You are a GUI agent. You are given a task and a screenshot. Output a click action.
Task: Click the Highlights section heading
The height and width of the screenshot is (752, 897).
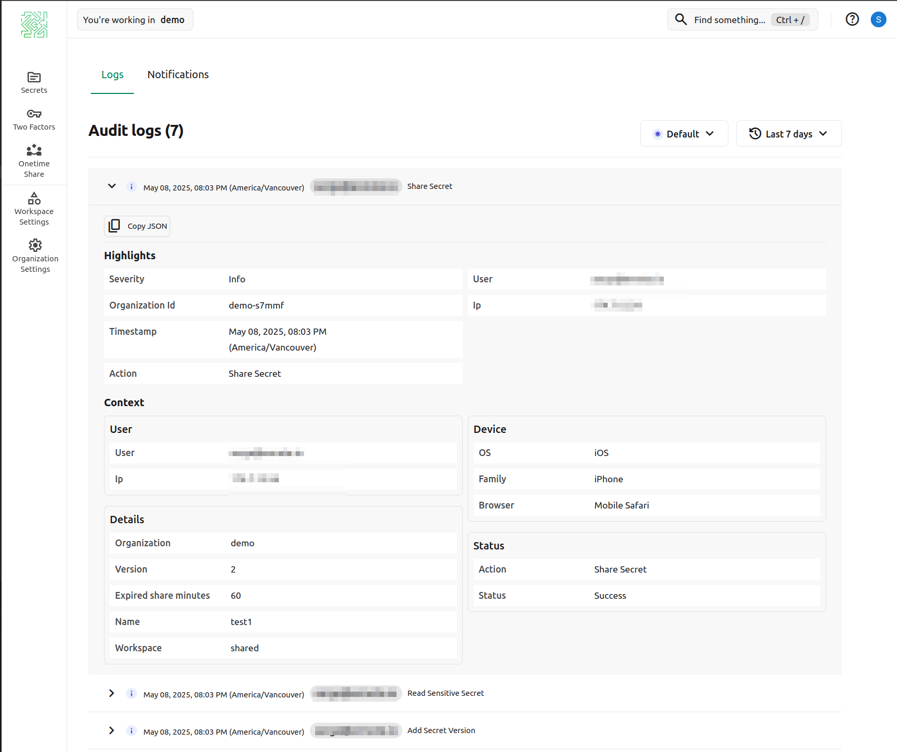(130, 256)
